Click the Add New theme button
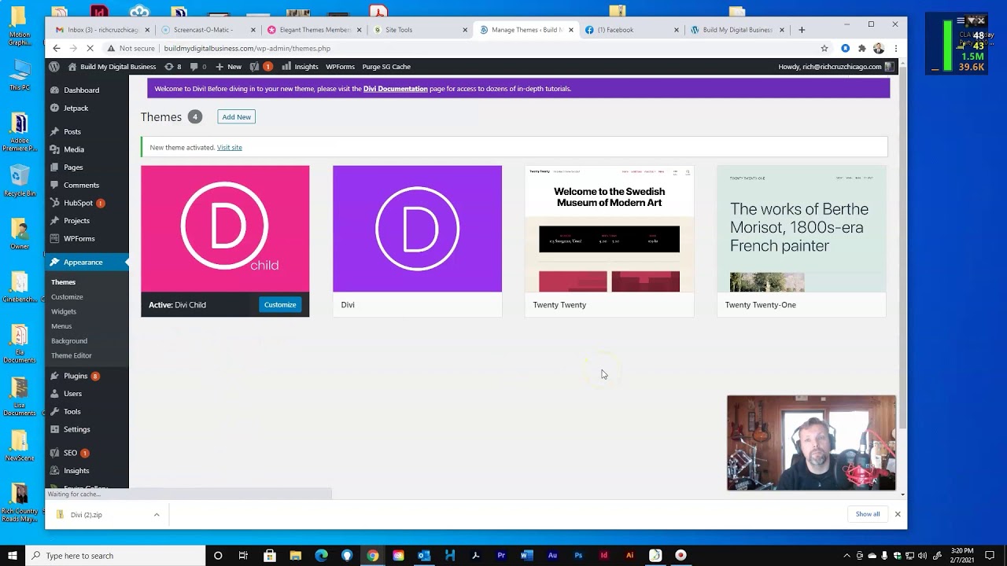The height and width of the screenshot is (566, 1007). pos(236,117)
